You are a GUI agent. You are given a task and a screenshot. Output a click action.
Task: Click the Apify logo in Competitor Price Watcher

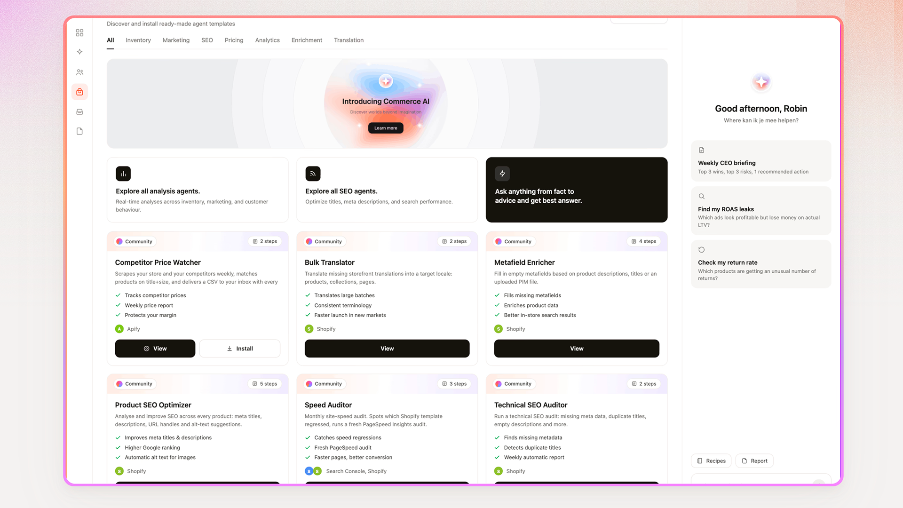tap(119, 329)
